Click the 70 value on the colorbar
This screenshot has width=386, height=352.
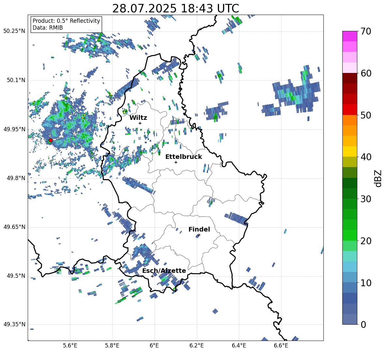click(x=366, y=31)
